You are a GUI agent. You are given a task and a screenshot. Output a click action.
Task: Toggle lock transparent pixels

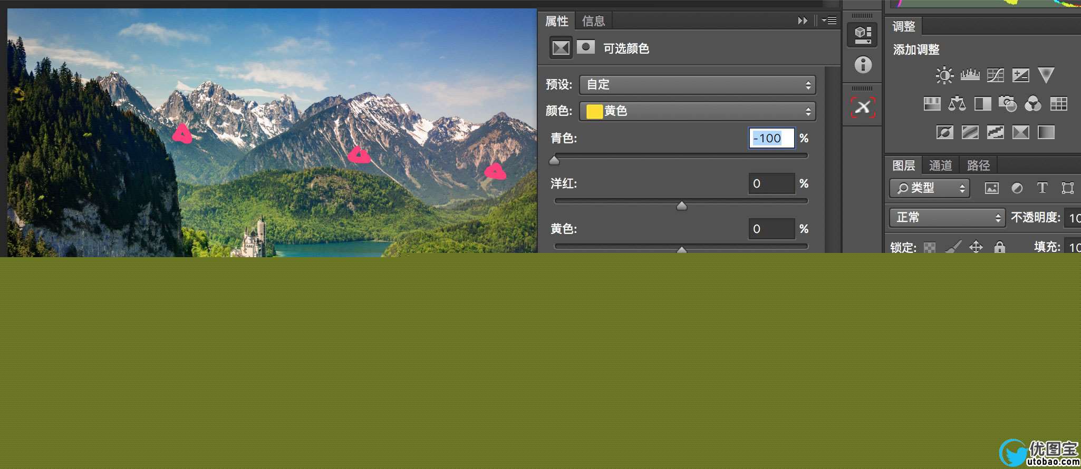pyautogui.click(x=930, y=247)
